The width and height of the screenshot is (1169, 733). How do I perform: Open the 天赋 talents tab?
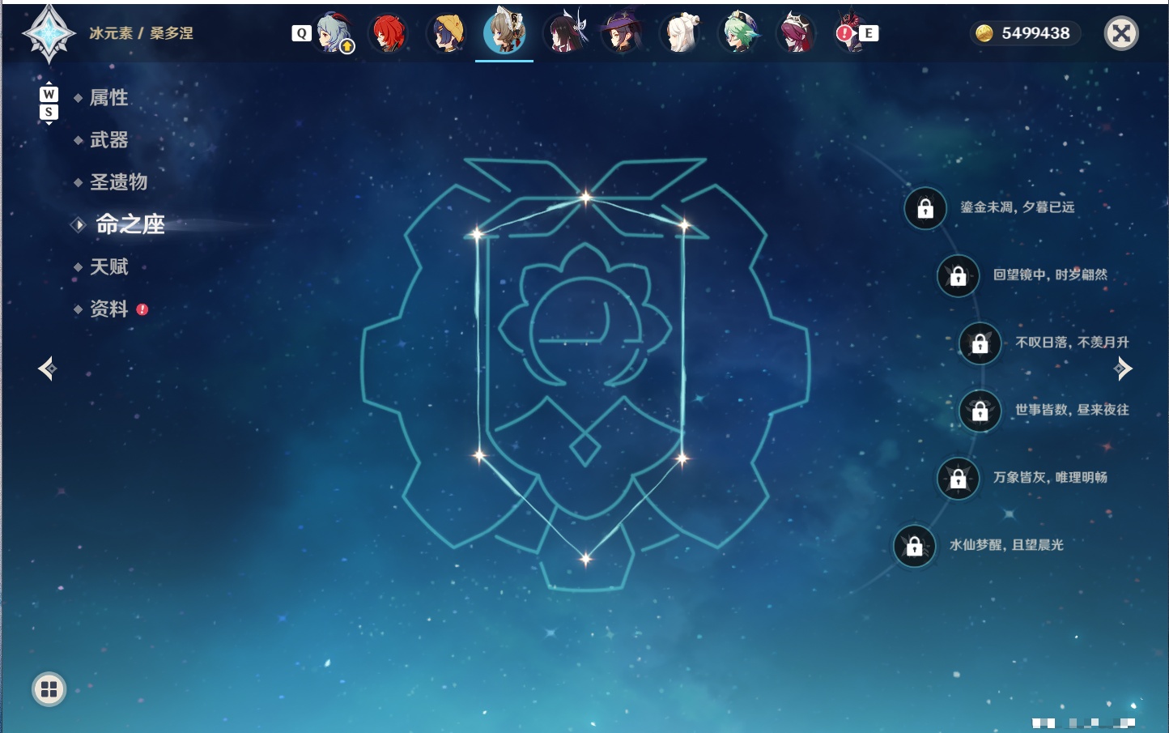tap(108, 266)
